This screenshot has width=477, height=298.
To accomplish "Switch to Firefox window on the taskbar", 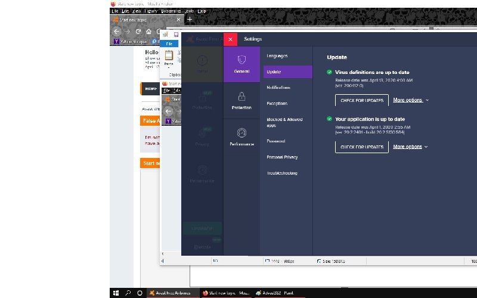I will click(227, 293).
